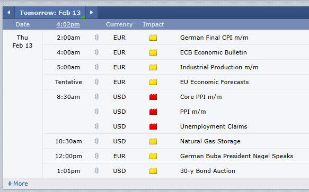Click alert speaker icon for 30-y Bond Auction

coord(96,171)
